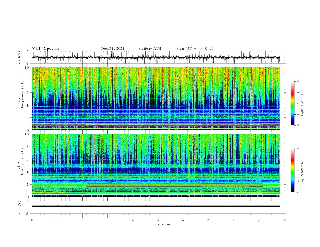Click the "ch.1(V)" axis label
The height and width of the screenshot is (247, 320).
coord(19,57)
